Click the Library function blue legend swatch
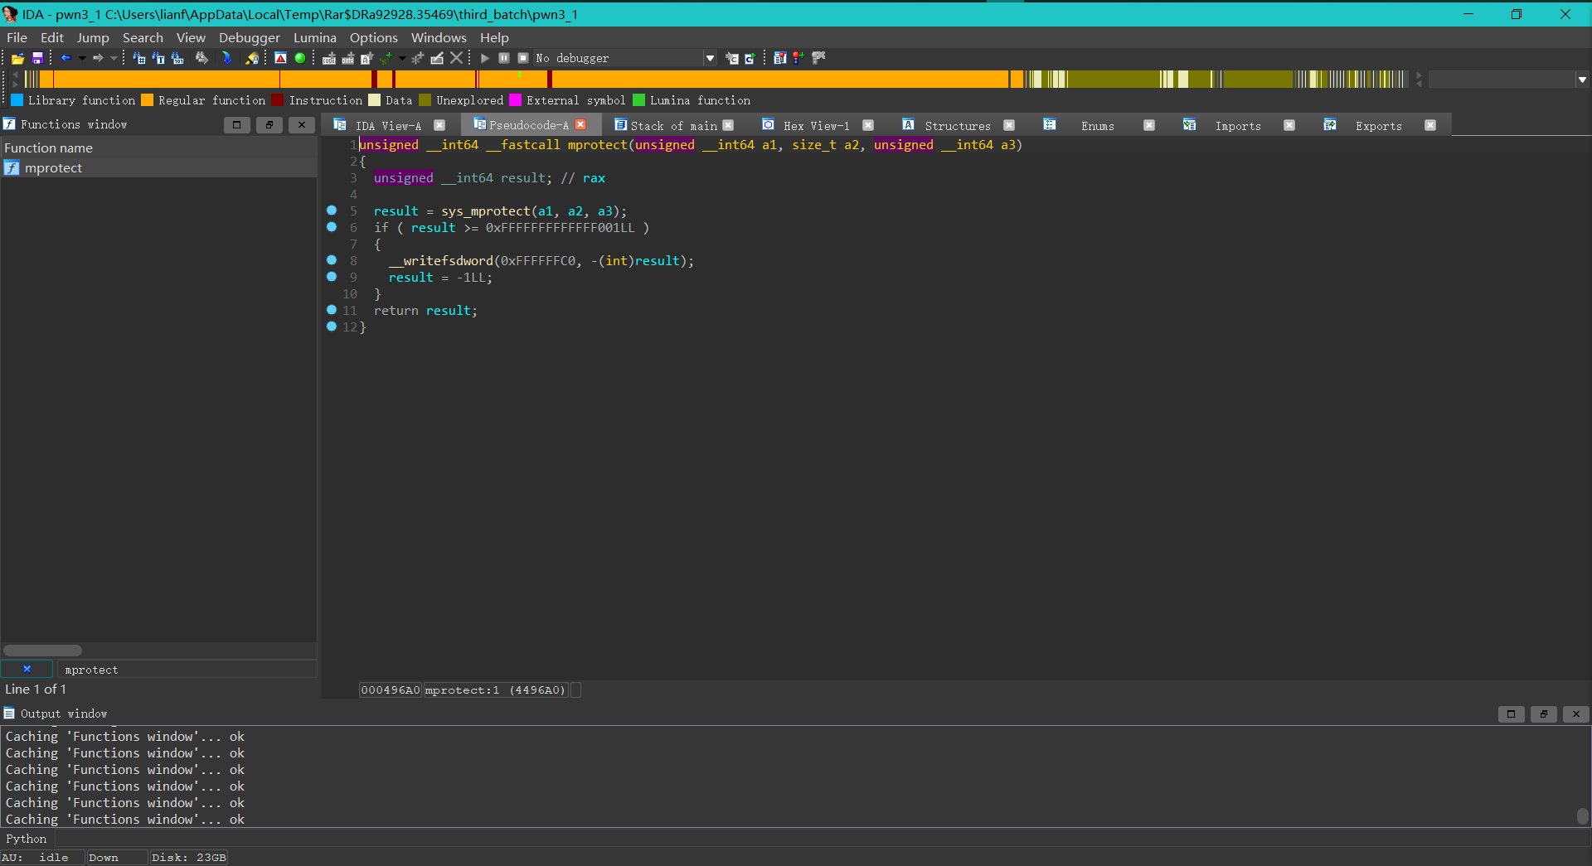This screenshot has width=1592, height=866. click(17, 100)
